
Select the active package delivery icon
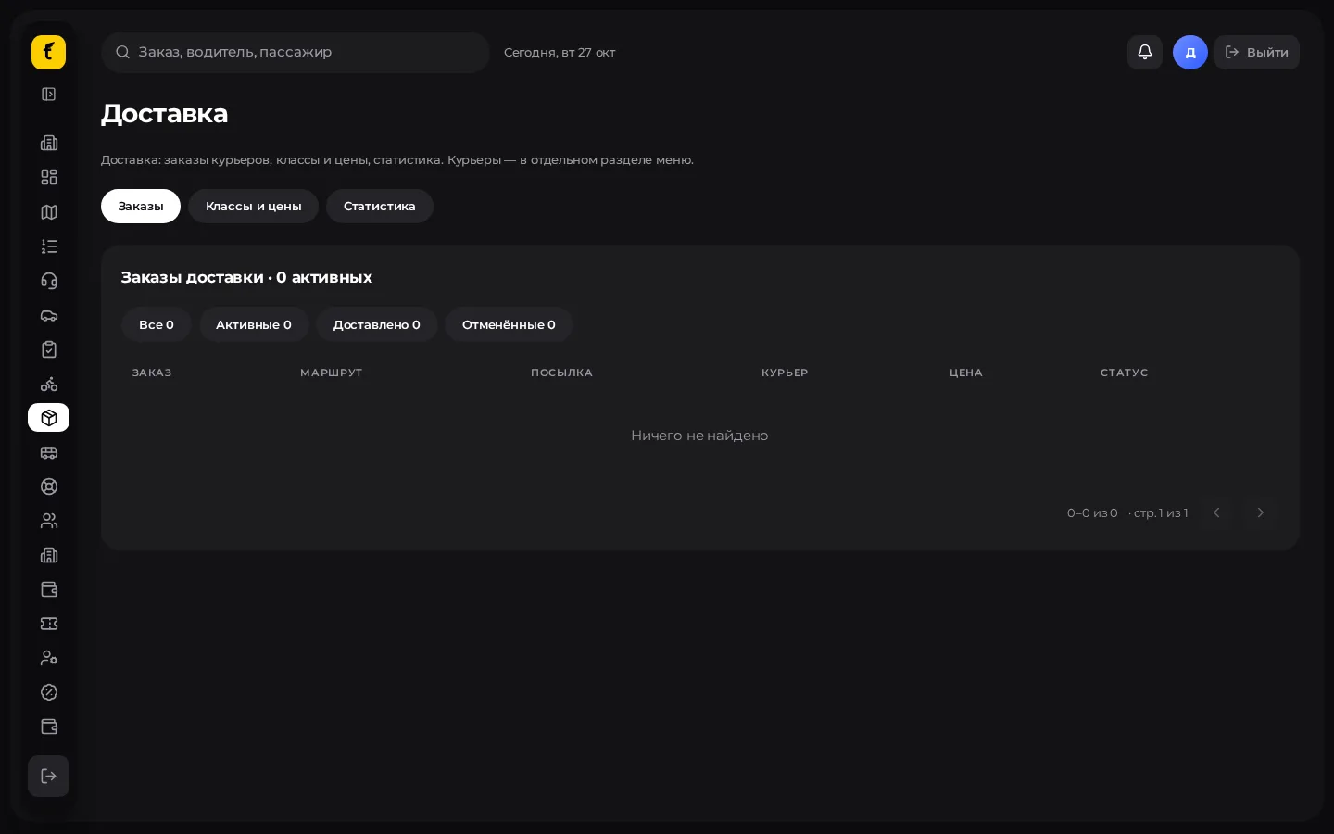(x=49, y=418)
